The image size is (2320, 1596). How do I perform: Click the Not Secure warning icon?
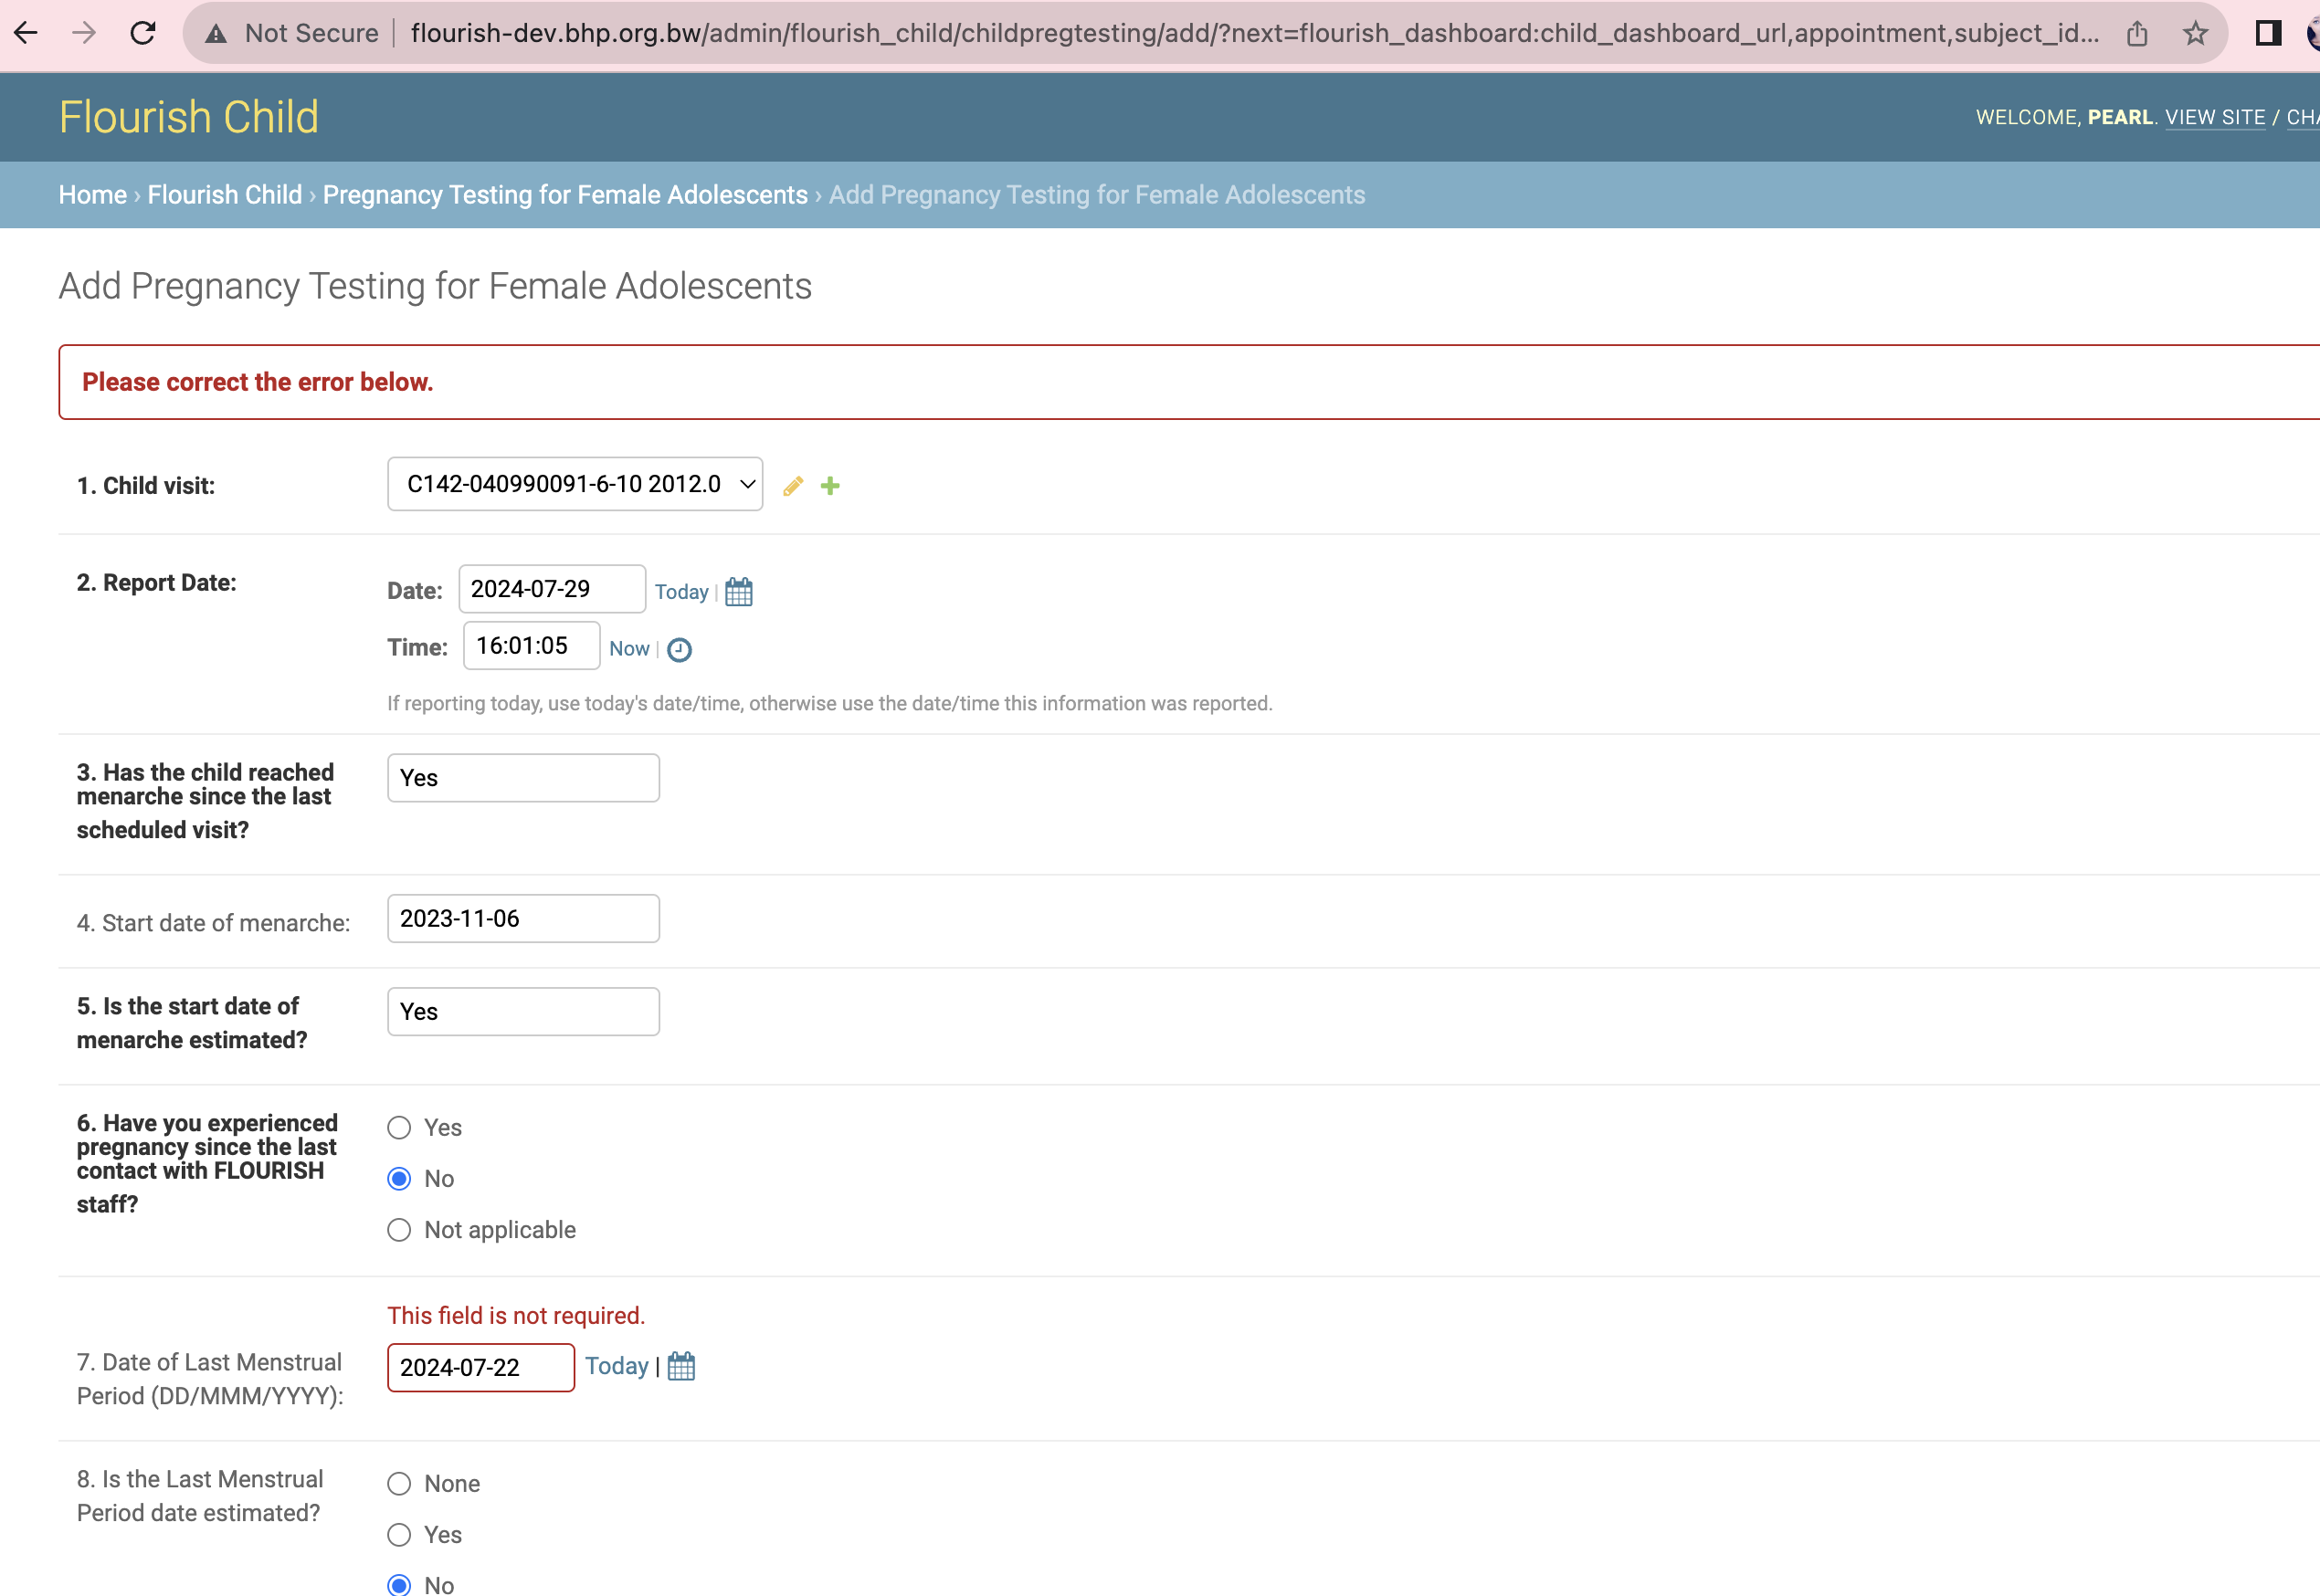[x=215, y=34]
